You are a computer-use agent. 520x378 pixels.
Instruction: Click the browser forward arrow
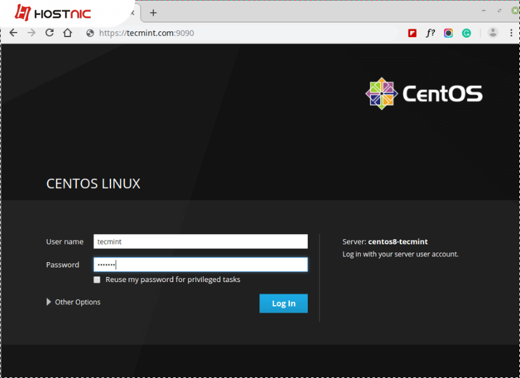(x=31, y=33)
